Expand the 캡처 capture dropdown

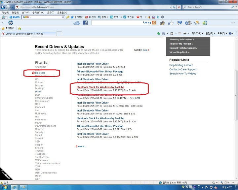(x=108, y=17)
